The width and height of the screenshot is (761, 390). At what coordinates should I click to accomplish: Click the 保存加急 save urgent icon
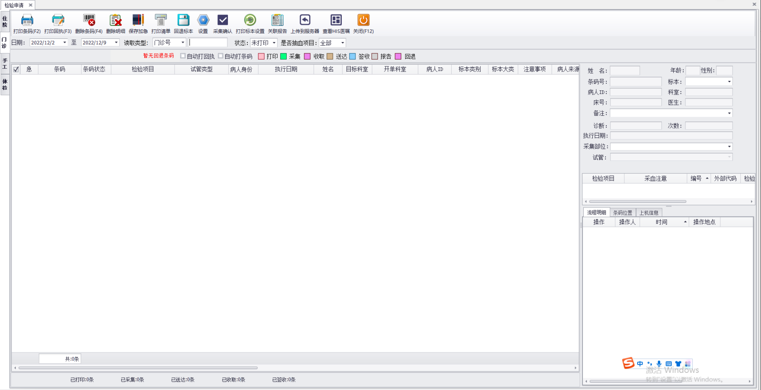(x=138, y=20)
